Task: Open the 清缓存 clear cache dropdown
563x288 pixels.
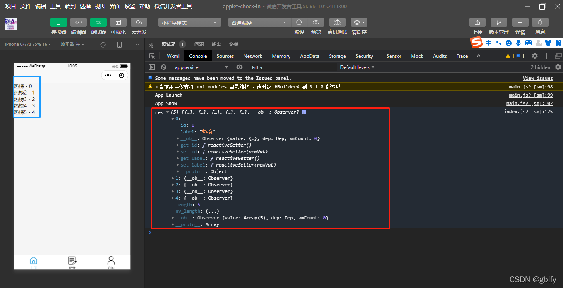Action: click(x=359, y=22)
